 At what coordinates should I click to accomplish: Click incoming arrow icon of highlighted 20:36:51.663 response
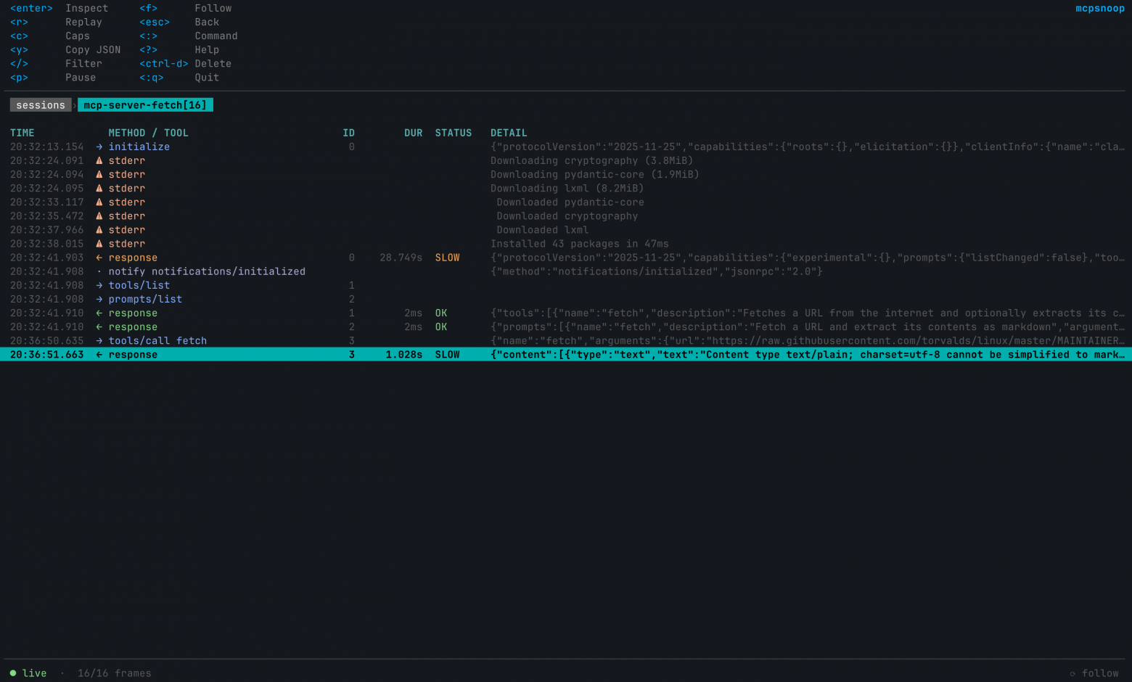coord(99,355)
